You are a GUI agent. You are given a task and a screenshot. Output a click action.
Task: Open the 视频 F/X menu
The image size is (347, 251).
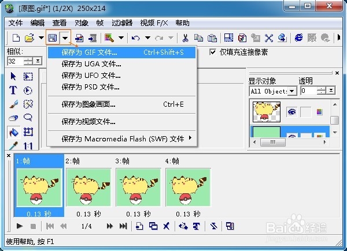point(154,23)
